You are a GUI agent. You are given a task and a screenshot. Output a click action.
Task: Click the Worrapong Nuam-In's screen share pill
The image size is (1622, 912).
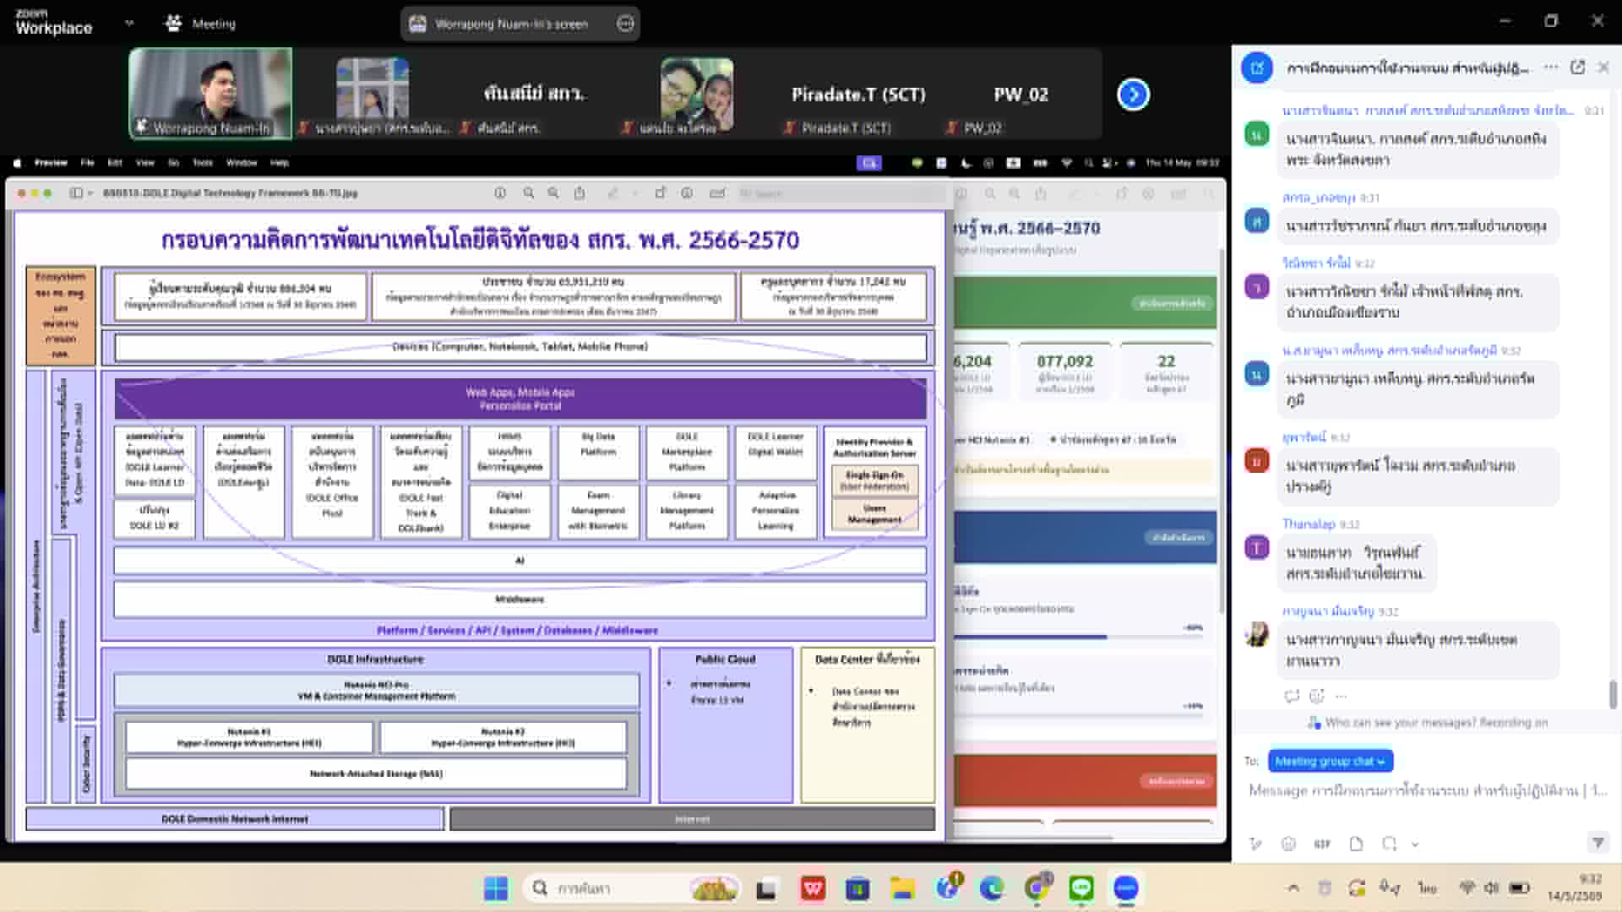[x=520, y=24]
